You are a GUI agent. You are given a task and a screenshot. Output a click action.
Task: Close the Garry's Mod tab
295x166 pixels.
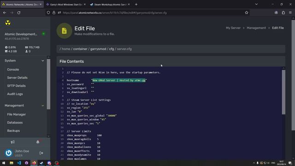(x=85, y=4)
